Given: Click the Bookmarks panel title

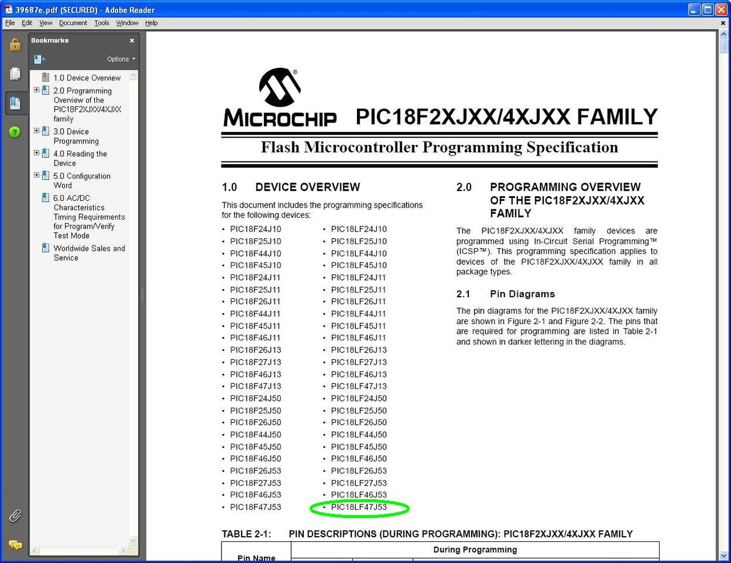Looking at the screenshot, I should (x=50, y=40).
